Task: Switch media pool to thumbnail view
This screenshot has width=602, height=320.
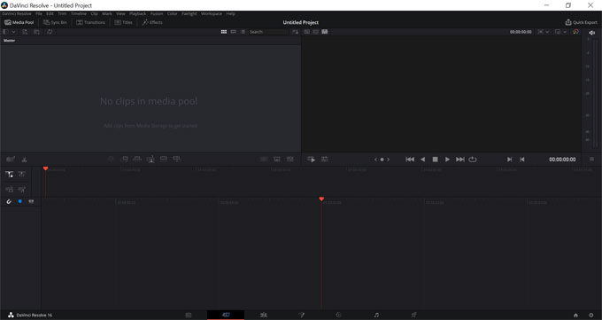Action: click(224, 32)
